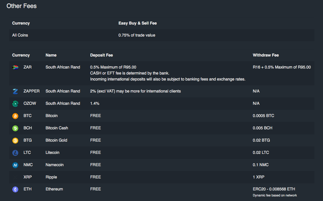Click the 0.75% of trade value text
323x201 pixels.
[x=137, y=35]
